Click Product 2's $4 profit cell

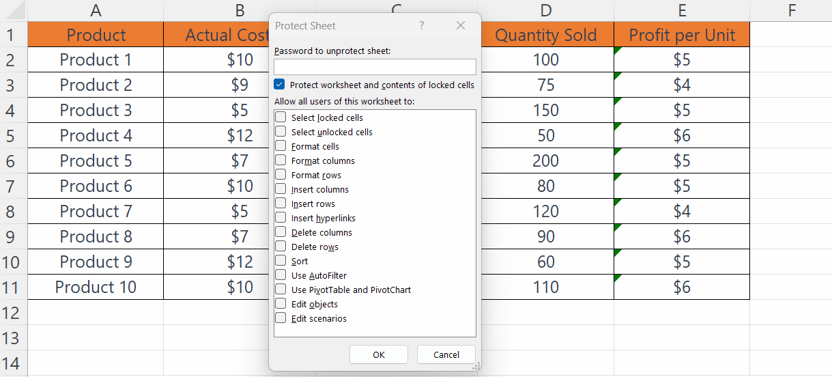[682, 85]
